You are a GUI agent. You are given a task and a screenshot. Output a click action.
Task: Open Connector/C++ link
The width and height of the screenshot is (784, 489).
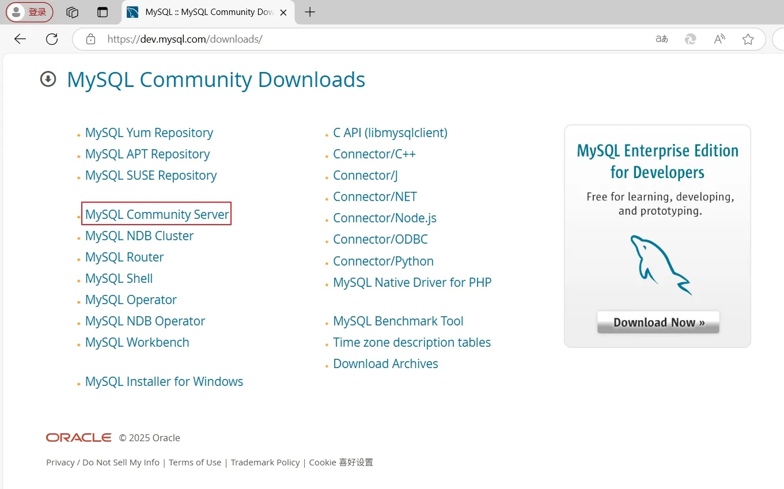[x=374, y=154]
